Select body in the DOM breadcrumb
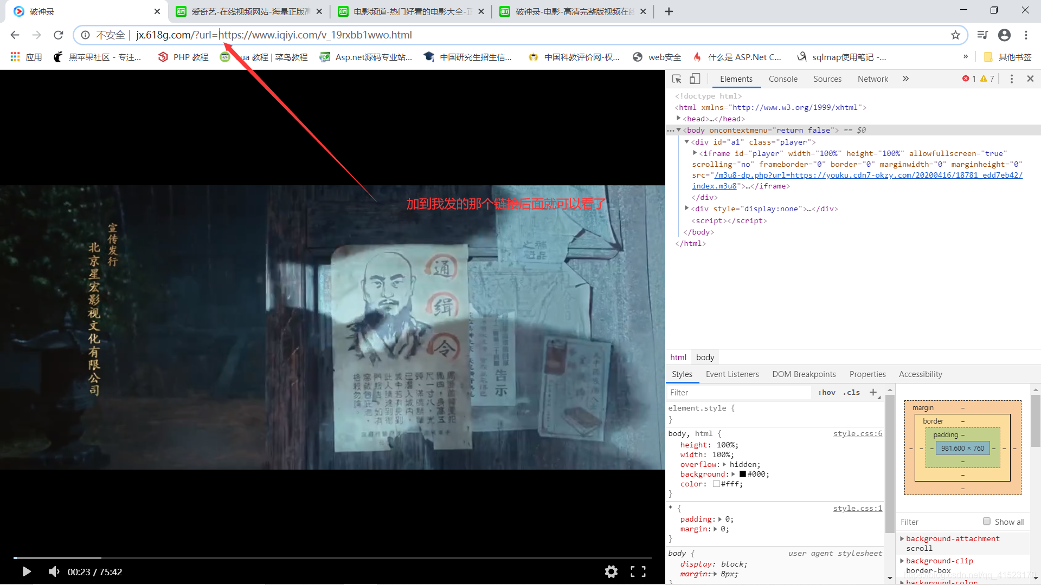This screenshot has height=585, width=1041. pyautogui.click(x=705, y=357)
